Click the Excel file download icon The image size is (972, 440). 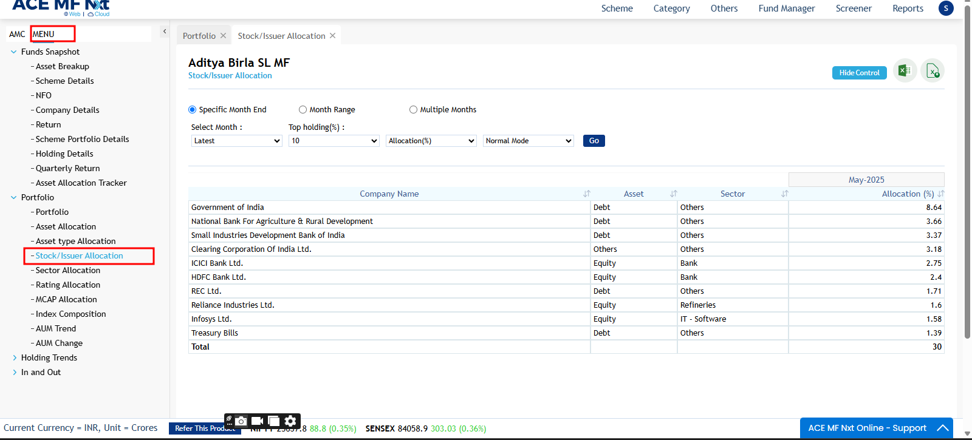point(933,71)
